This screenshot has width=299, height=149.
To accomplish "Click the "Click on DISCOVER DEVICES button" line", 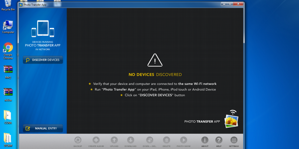I will (153, 95).
